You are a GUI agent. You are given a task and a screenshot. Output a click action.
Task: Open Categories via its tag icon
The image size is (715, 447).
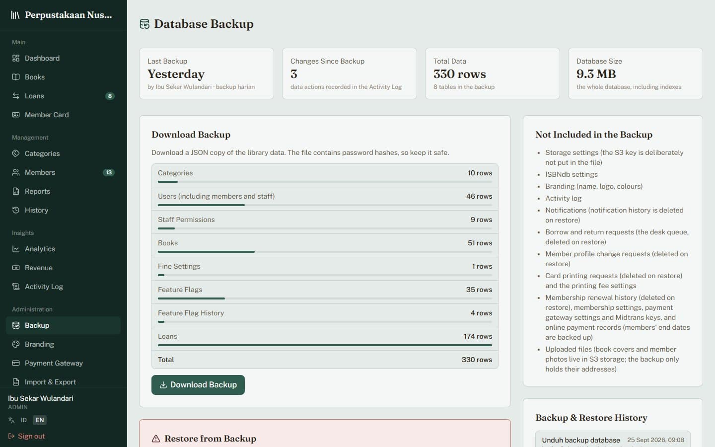[x=16, y=153]
